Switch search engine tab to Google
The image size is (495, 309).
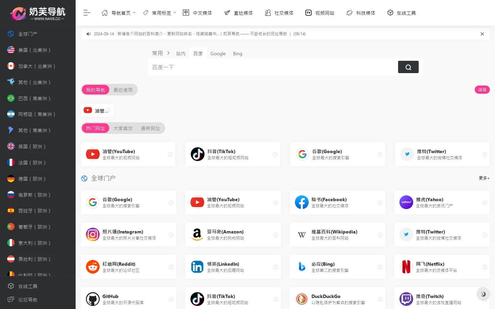click(218, 54)
